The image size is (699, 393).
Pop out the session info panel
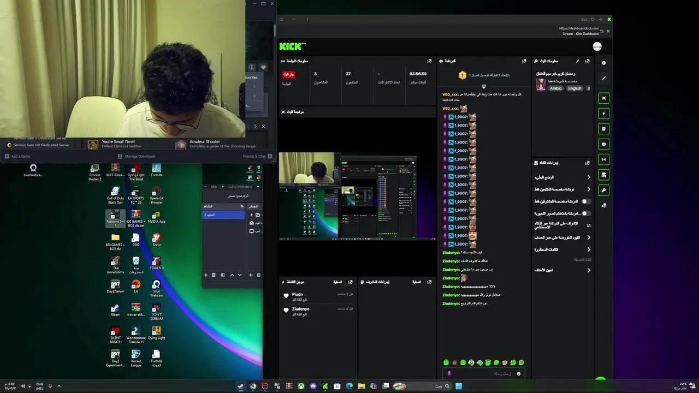click(x=429, y=61)
